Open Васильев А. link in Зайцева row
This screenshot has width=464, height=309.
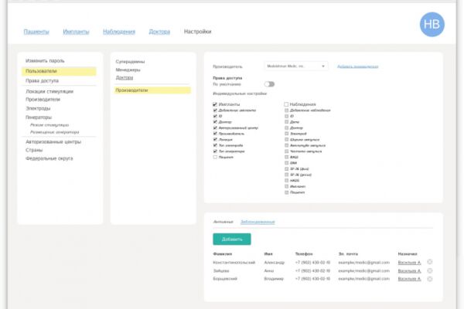coord(409,271)
